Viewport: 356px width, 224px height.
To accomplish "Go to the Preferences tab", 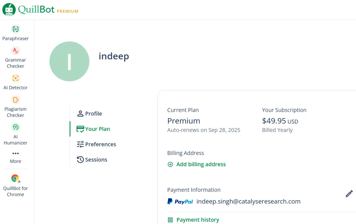I will pyautogui.click(x=97, y=144).
